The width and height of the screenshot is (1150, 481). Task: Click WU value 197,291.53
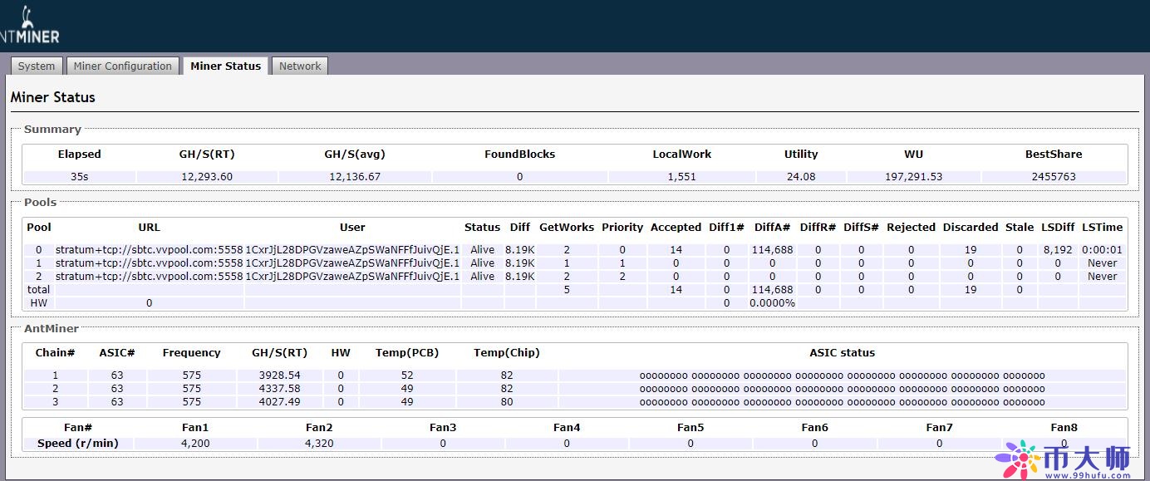[914, 176]
